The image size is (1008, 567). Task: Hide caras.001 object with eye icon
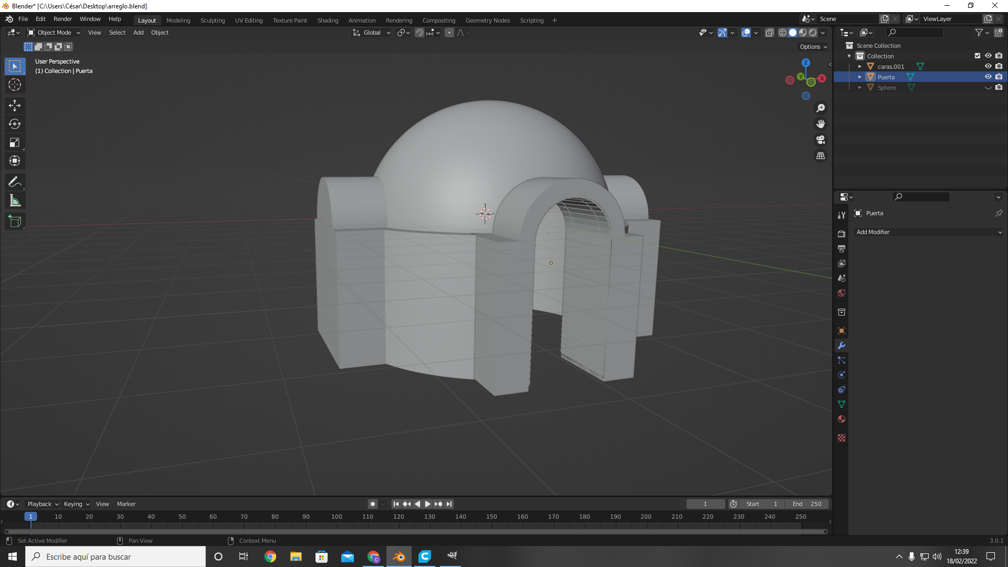pos(988,66)
